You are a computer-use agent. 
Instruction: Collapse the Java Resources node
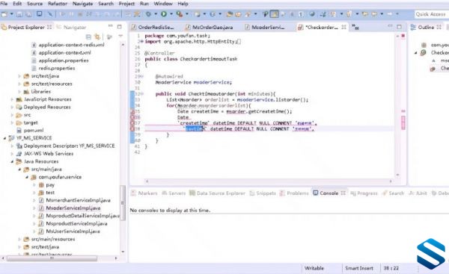(12, 162)
